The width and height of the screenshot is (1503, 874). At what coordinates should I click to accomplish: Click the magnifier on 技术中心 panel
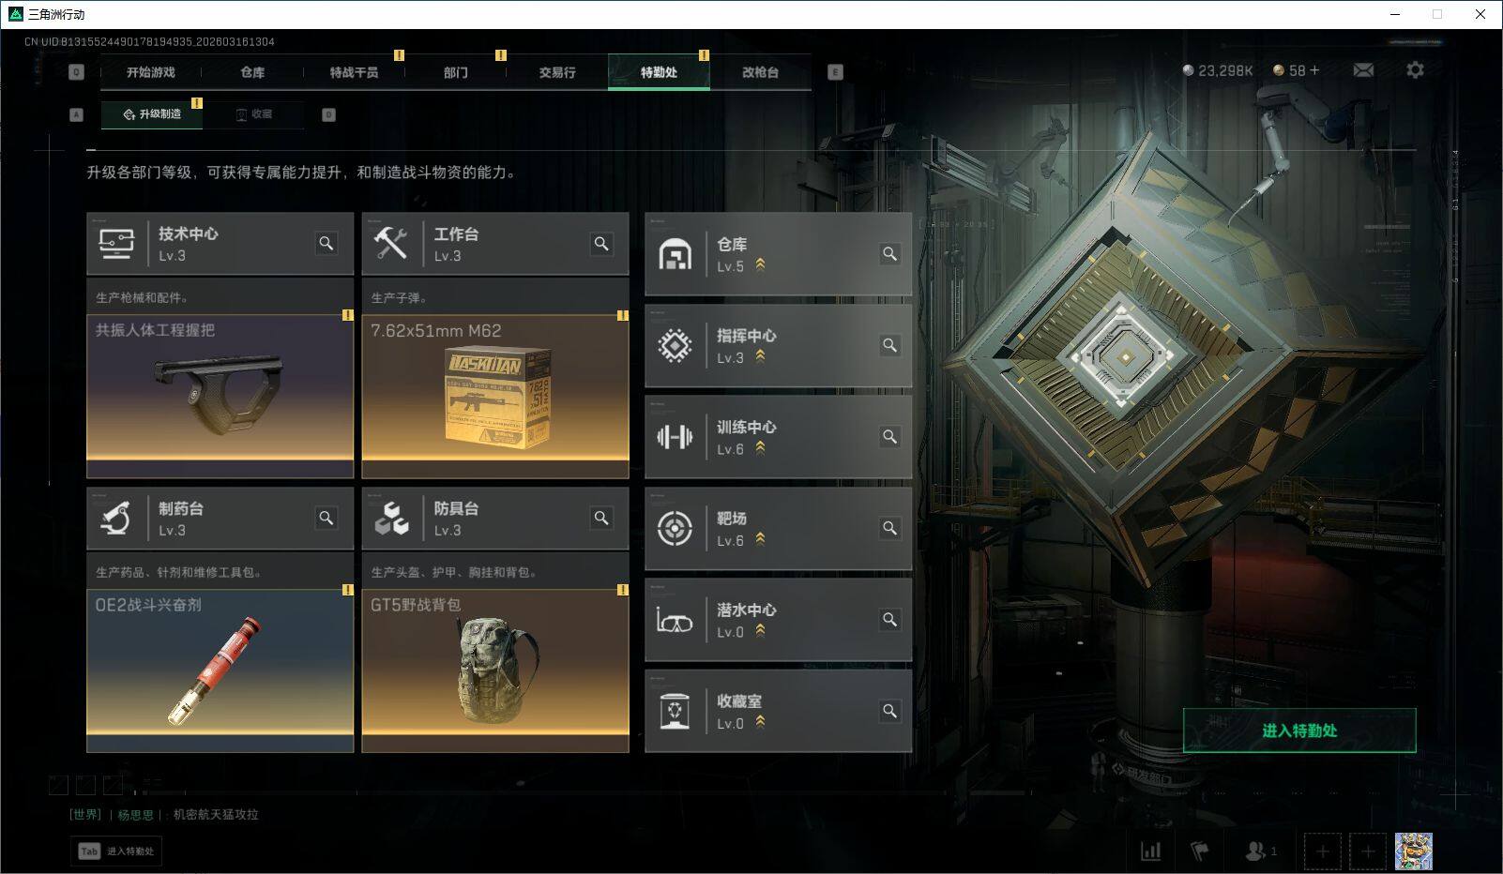(326, 243)
